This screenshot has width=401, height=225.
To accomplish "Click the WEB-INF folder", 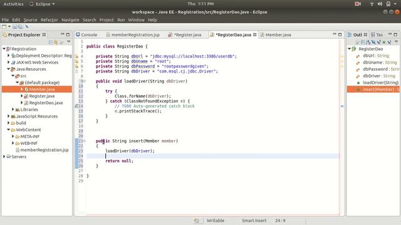I will click(29, 143).
